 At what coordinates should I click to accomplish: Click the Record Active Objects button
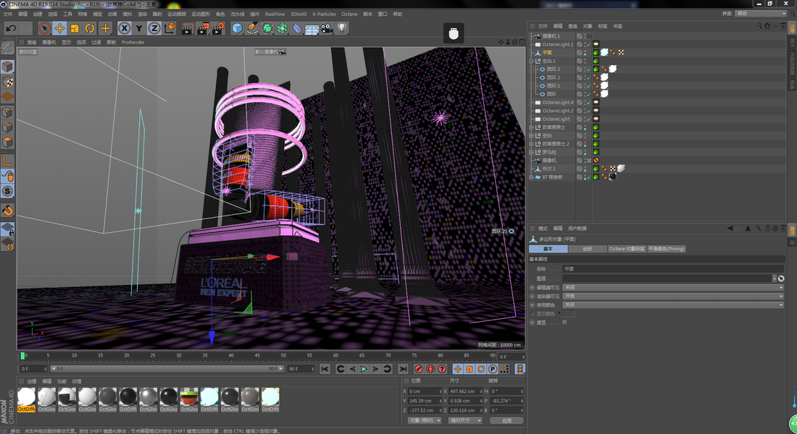[419, 369]
